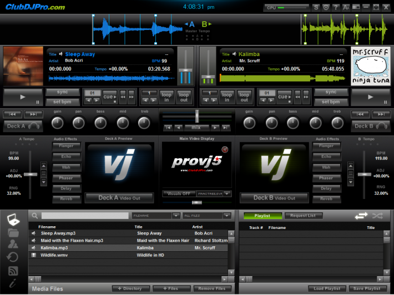The image size is (394, 295).
Task: Click the search magnifier icon
Action: click(x=34, y=216)
